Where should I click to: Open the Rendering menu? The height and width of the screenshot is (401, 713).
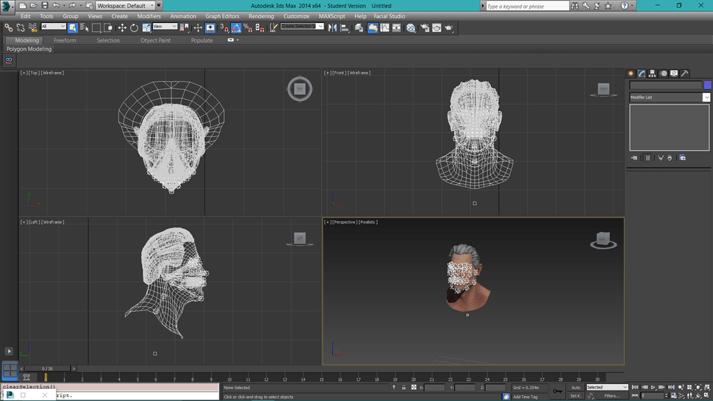pyautogui.click(x=262, y=16)
